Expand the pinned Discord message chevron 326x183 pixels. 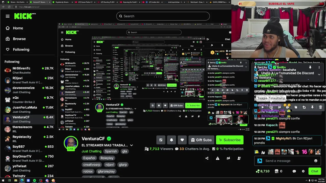(x=319, y=74)
